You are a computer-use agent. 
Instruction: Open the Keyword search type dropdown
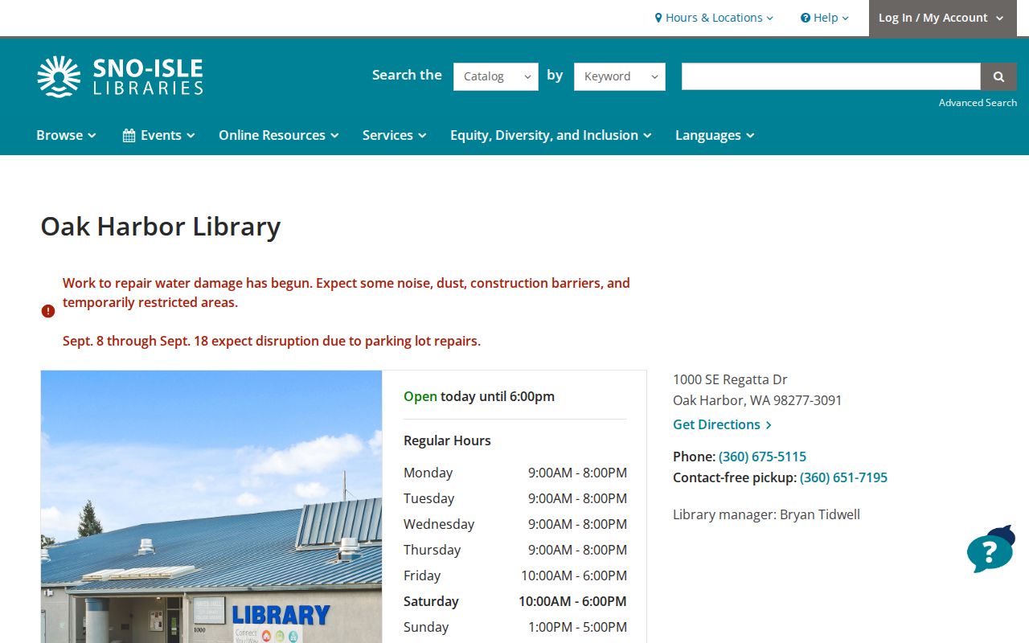pyautogui.click(x=620, y=76)
